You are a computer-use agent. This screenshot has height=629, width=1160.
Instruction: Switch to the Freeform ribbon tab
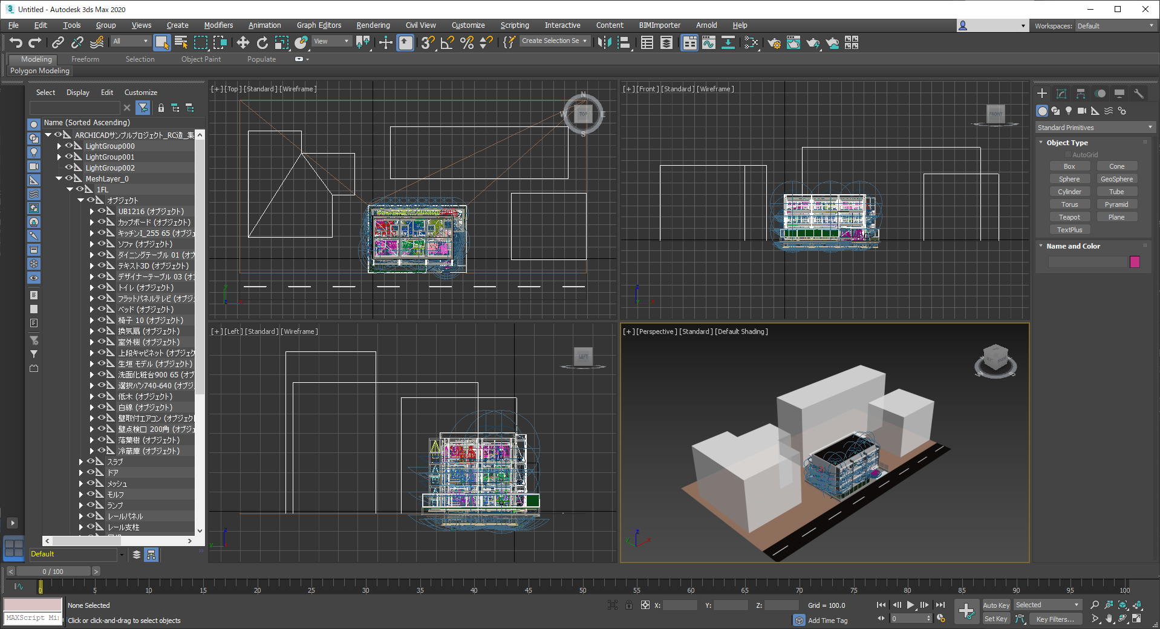click(85, 59)
